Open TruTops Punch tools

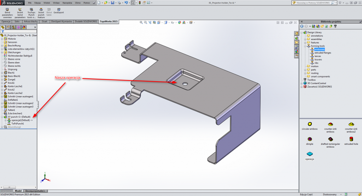(x=32, y=11)
